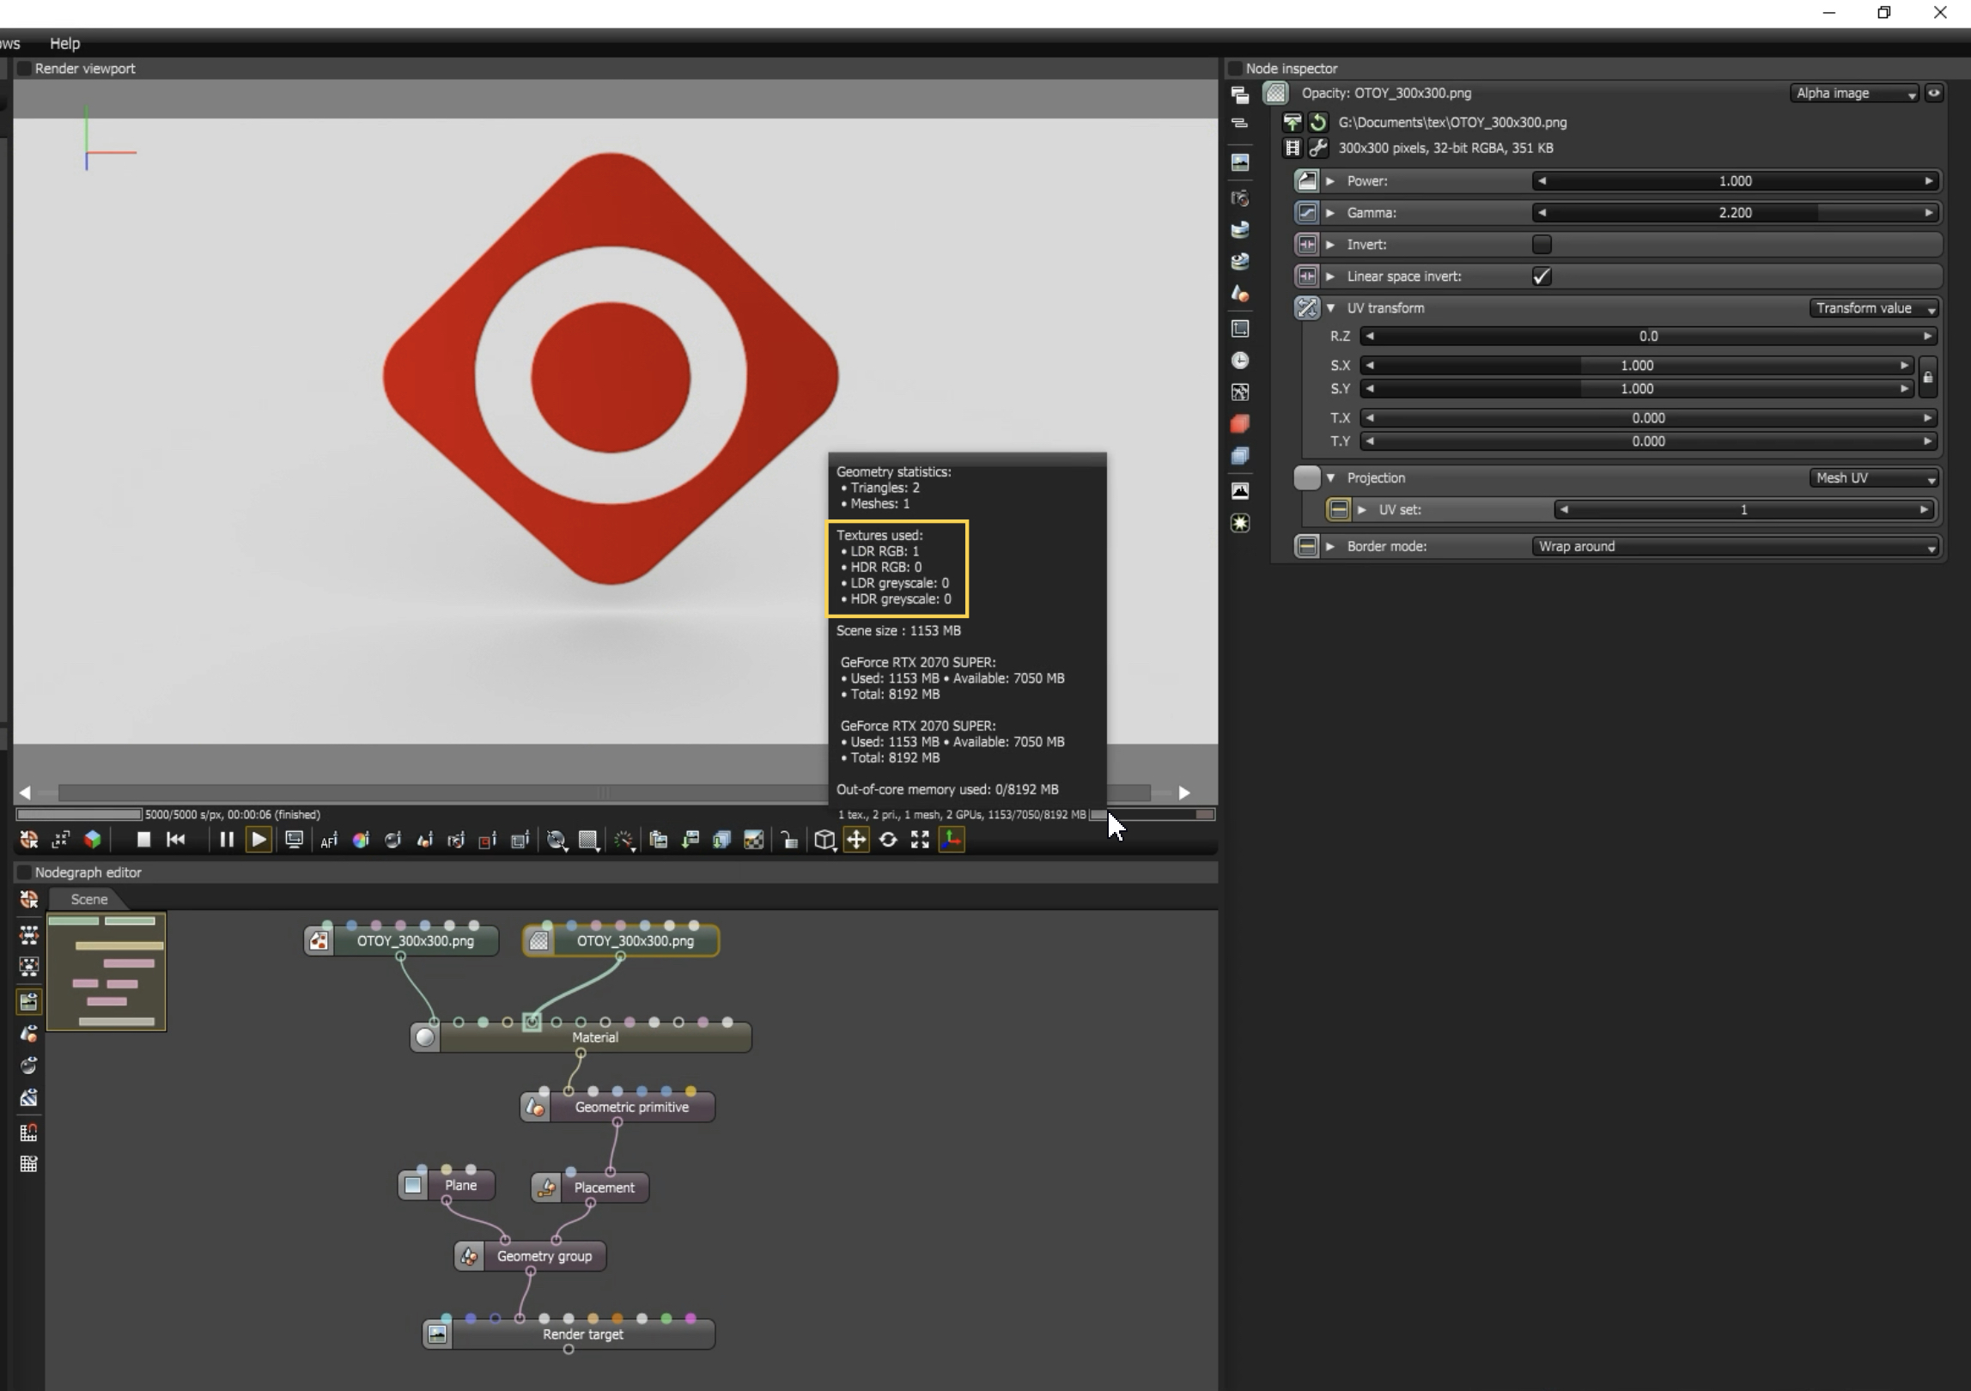1971x1391 pixels.
Task: Click the move gizmo icon
Action: (856, 840)
